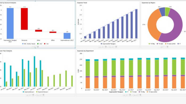Click the 3.1 data label above blue bar
Screen dimensions: 186x104
point(10,7)
